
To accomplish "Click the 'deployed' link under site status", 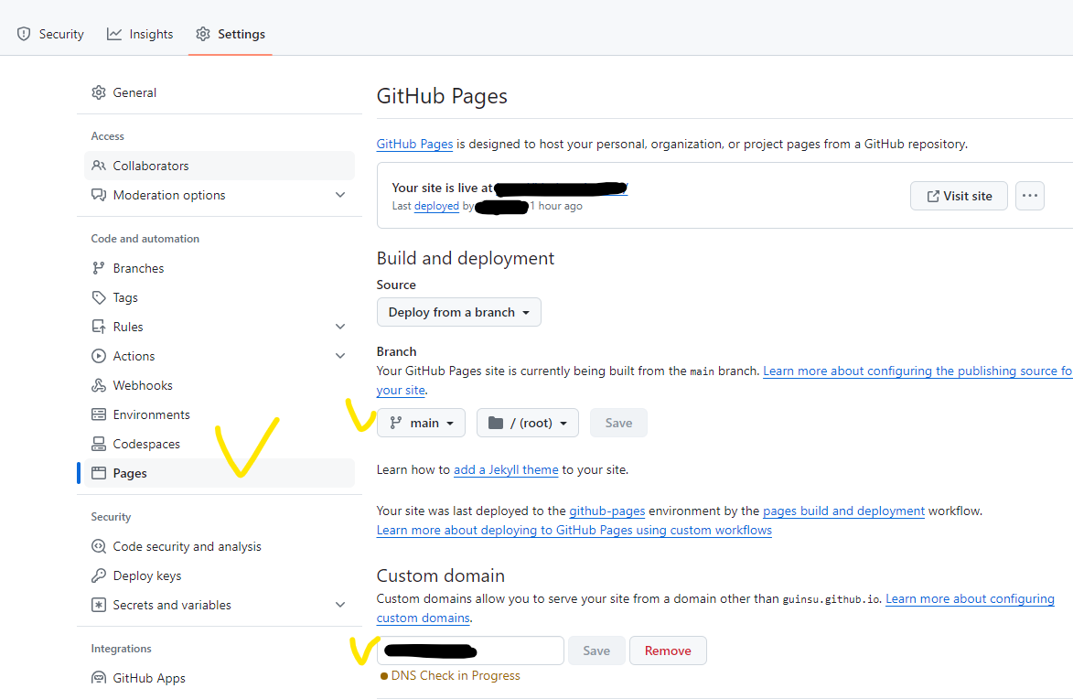I will click(436, 206).
